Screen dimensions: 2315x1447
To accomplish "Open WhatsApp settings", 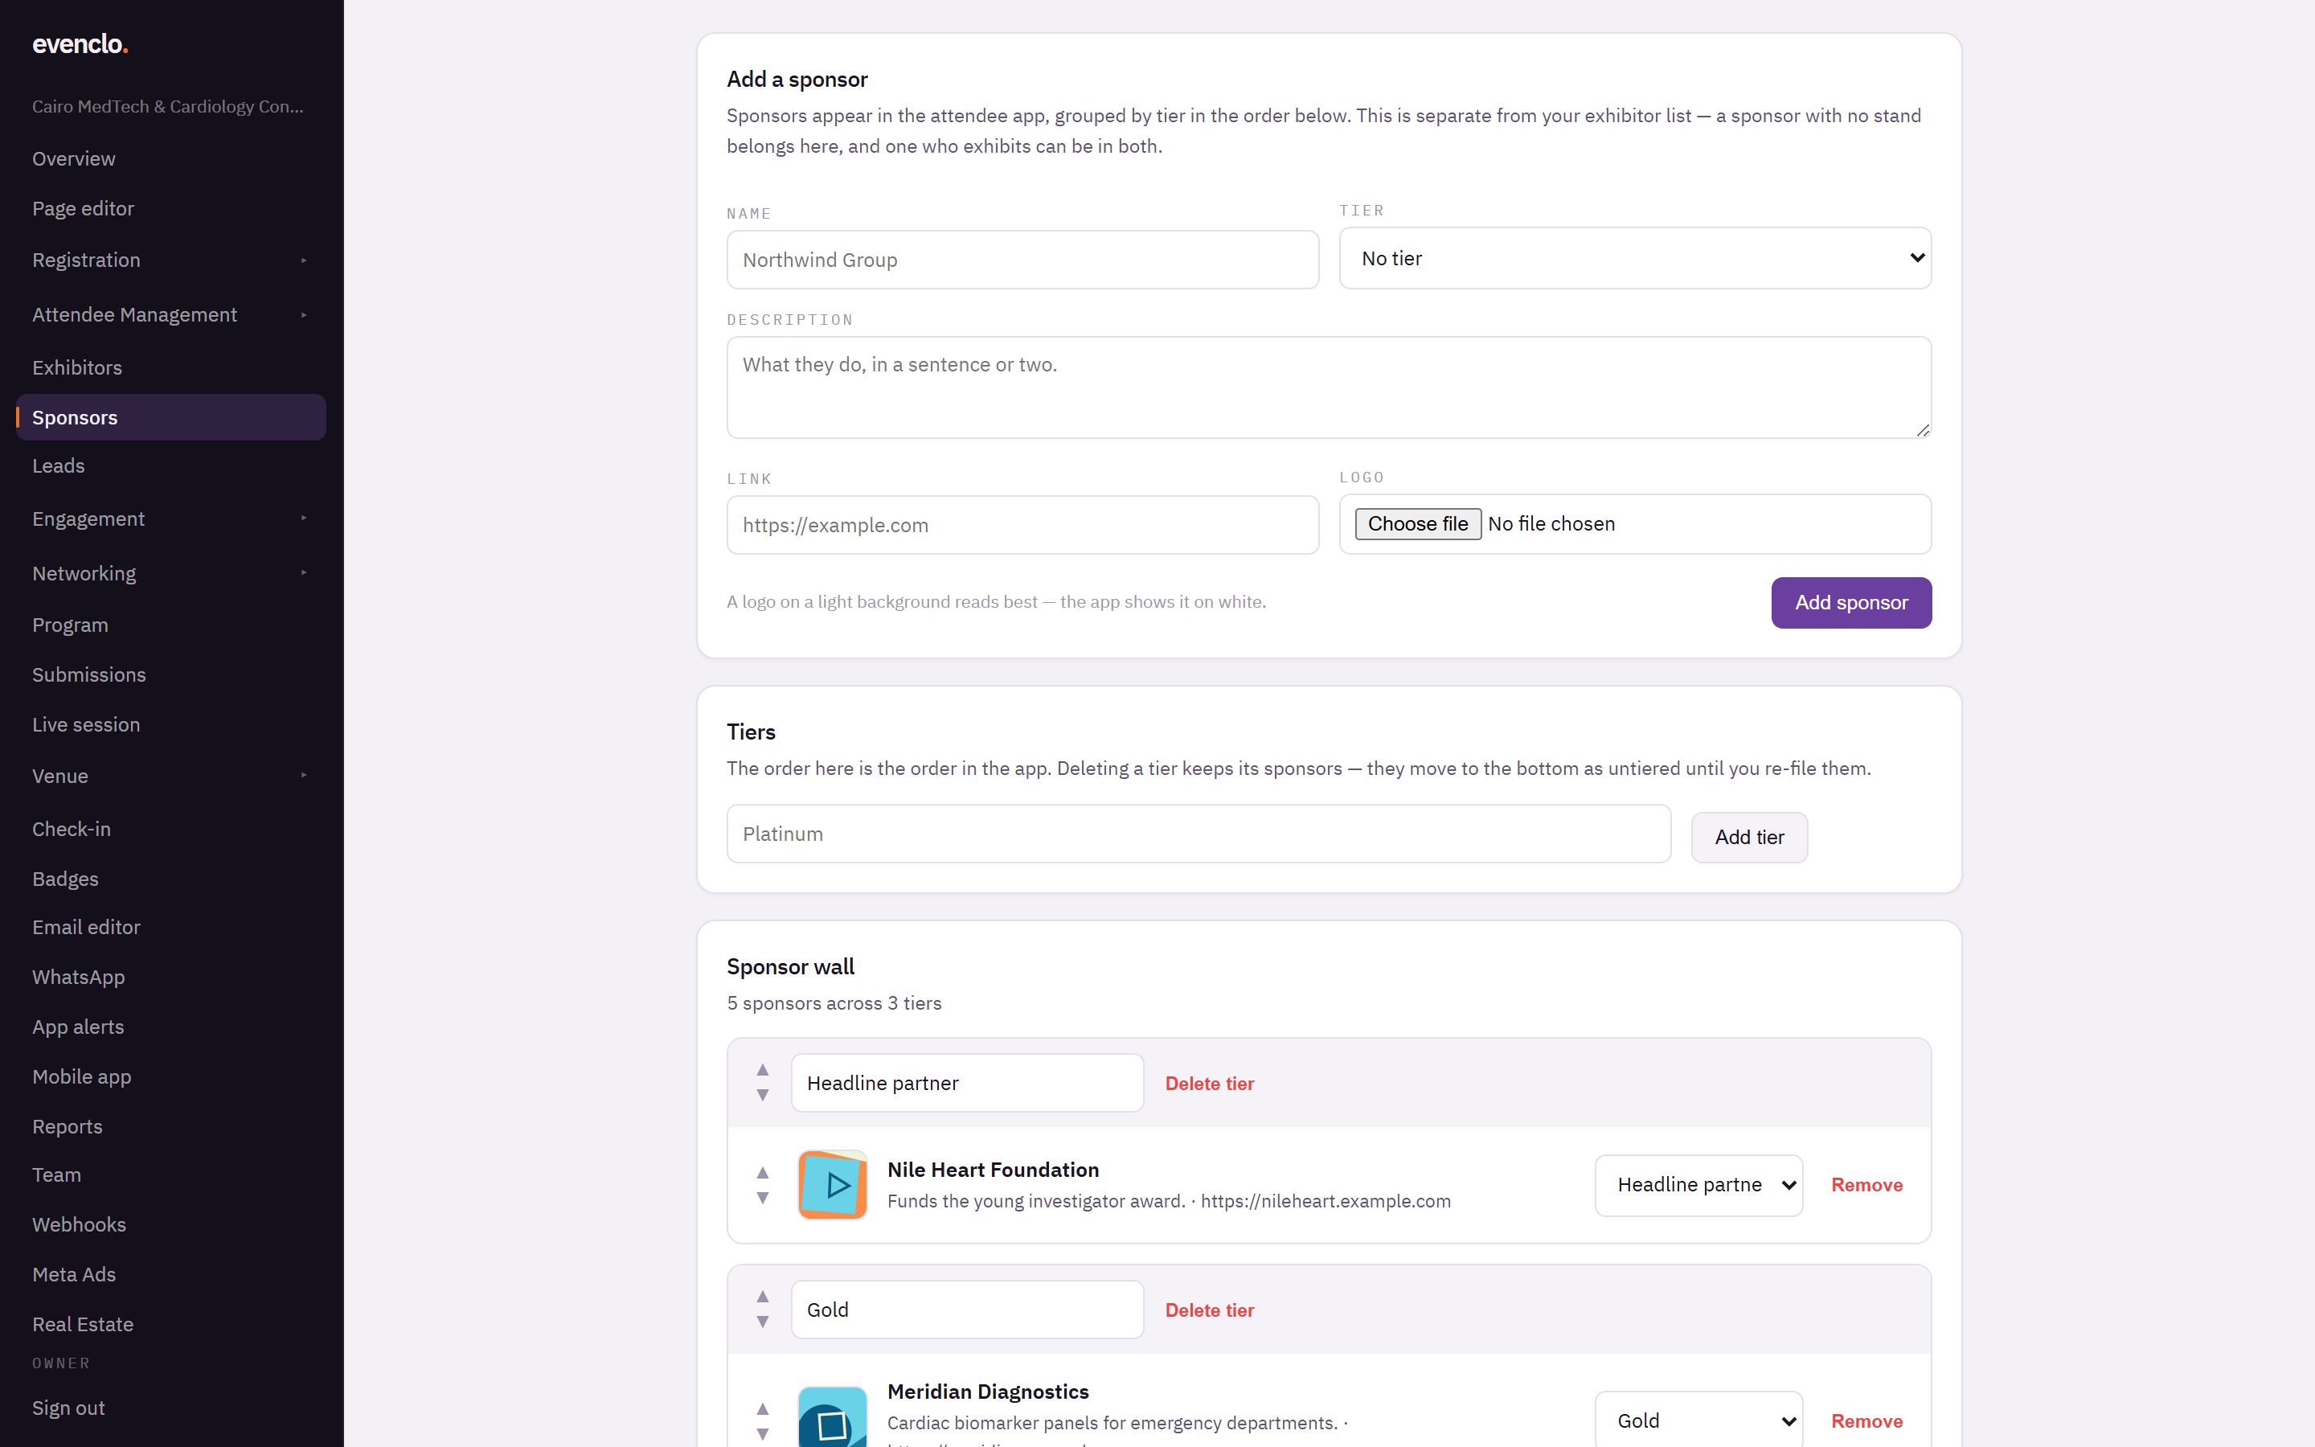I will coord(79,977).
